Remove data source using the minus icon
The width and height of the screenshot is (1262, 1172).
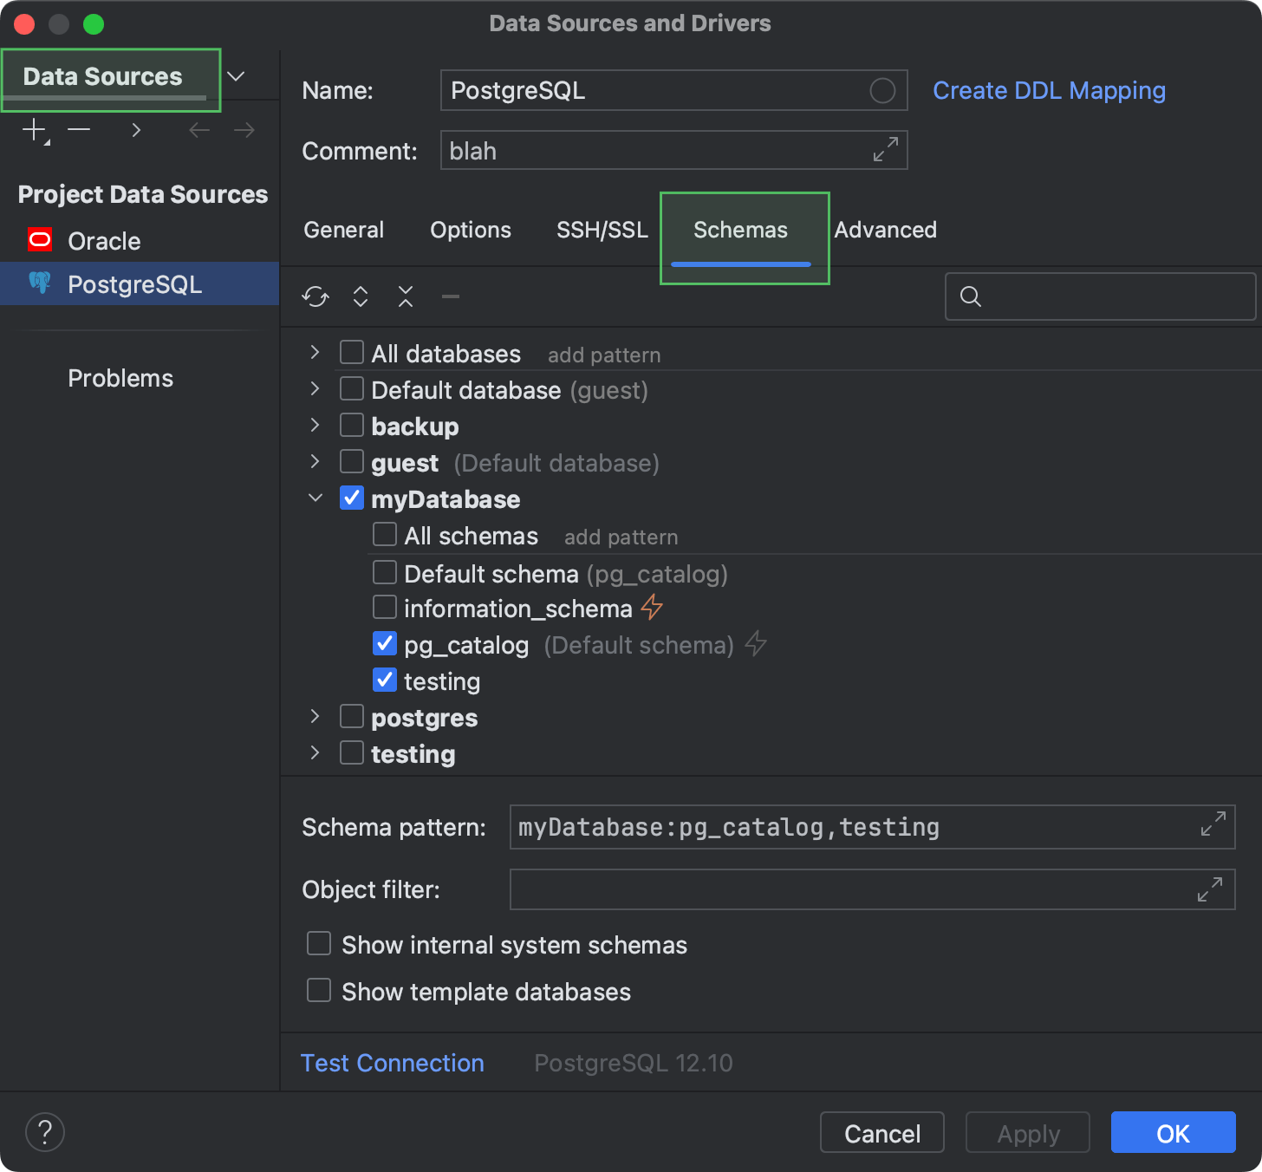(x=79, y=130)
